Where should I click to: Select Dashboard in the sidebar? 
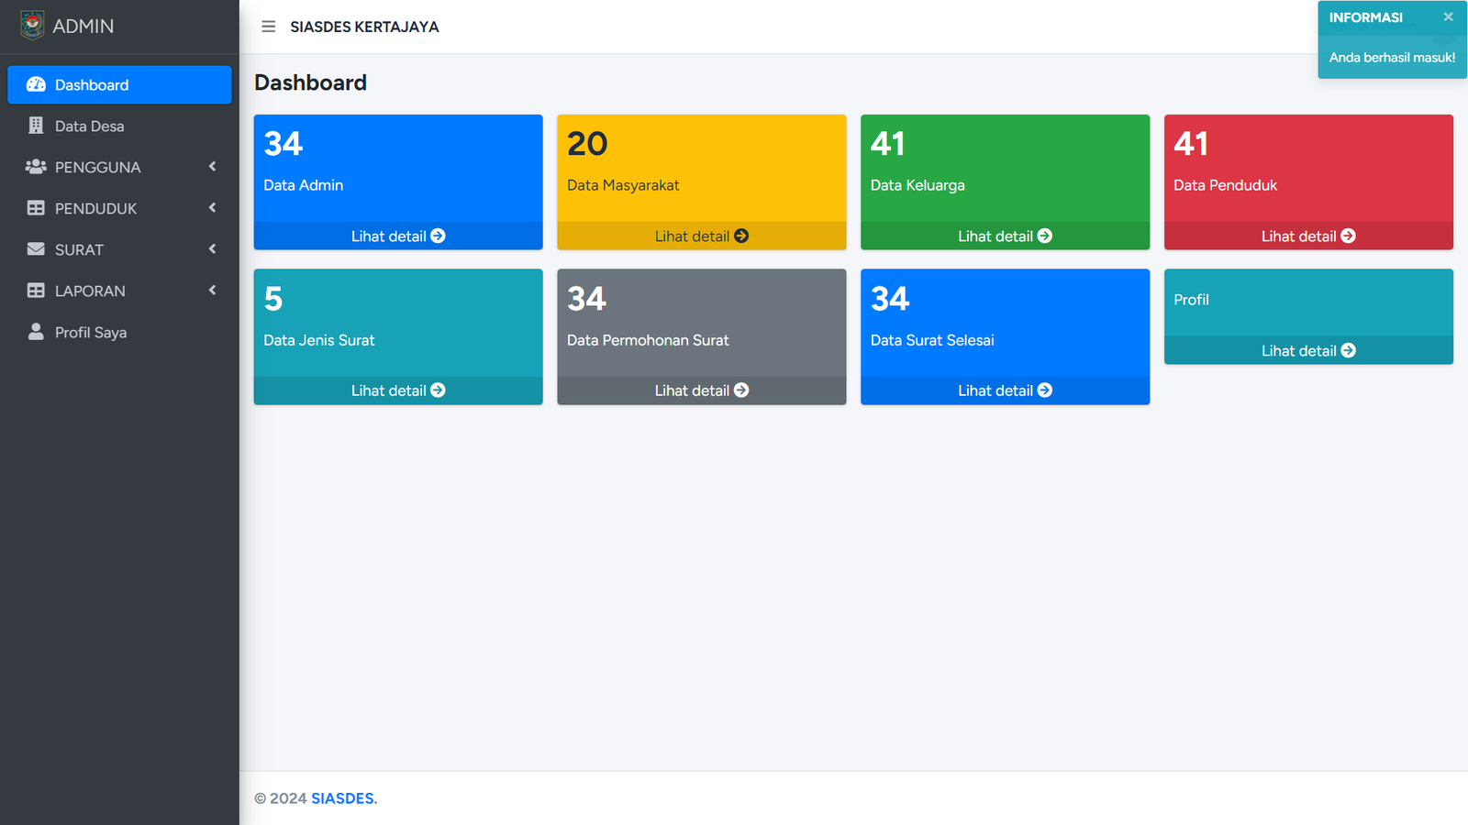pos(119,84)
